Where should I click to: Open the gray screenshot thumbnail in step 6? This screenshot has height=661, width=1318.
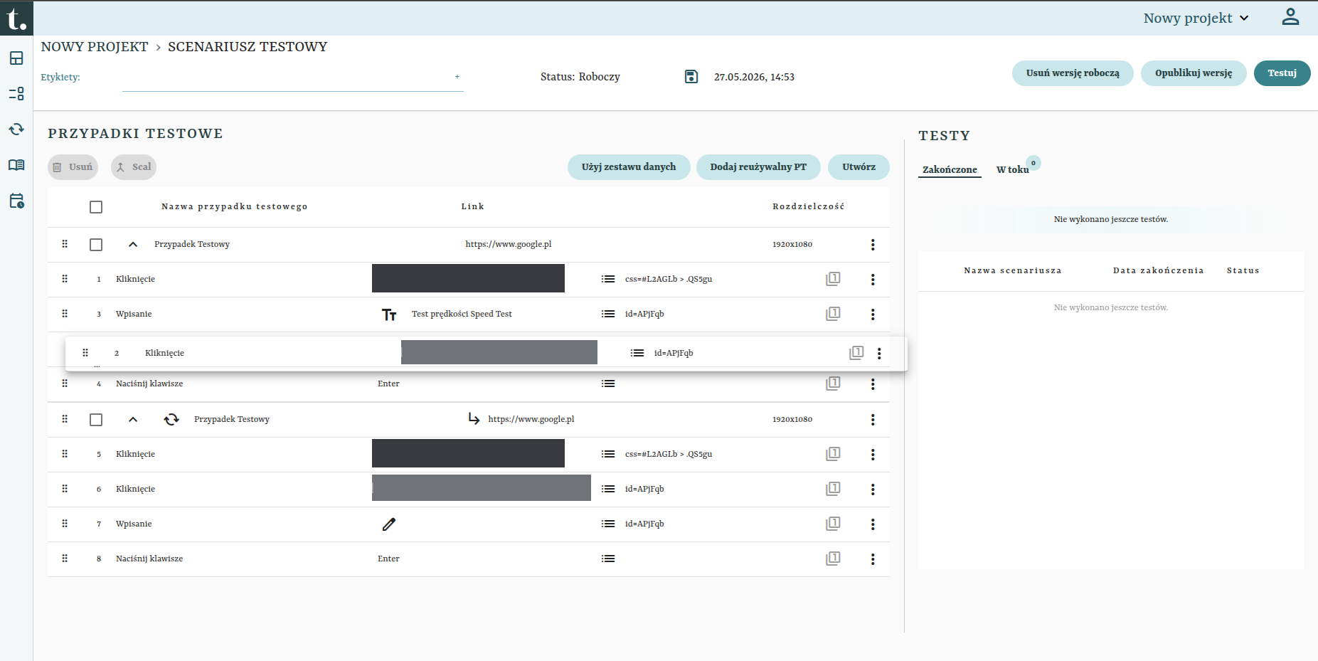pyautogui.click(x=482, y=488)
